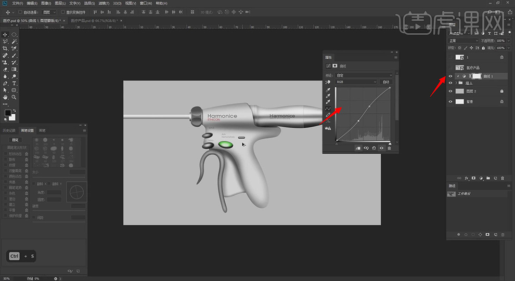Open the RGB channel dropdown in curves
Viewport: 515px width, 281px height.
[x=356, y=82]
